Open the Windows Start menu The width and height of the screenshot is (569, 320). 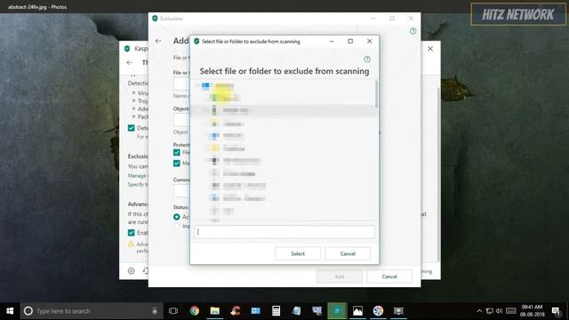click(x=10, y=311)
